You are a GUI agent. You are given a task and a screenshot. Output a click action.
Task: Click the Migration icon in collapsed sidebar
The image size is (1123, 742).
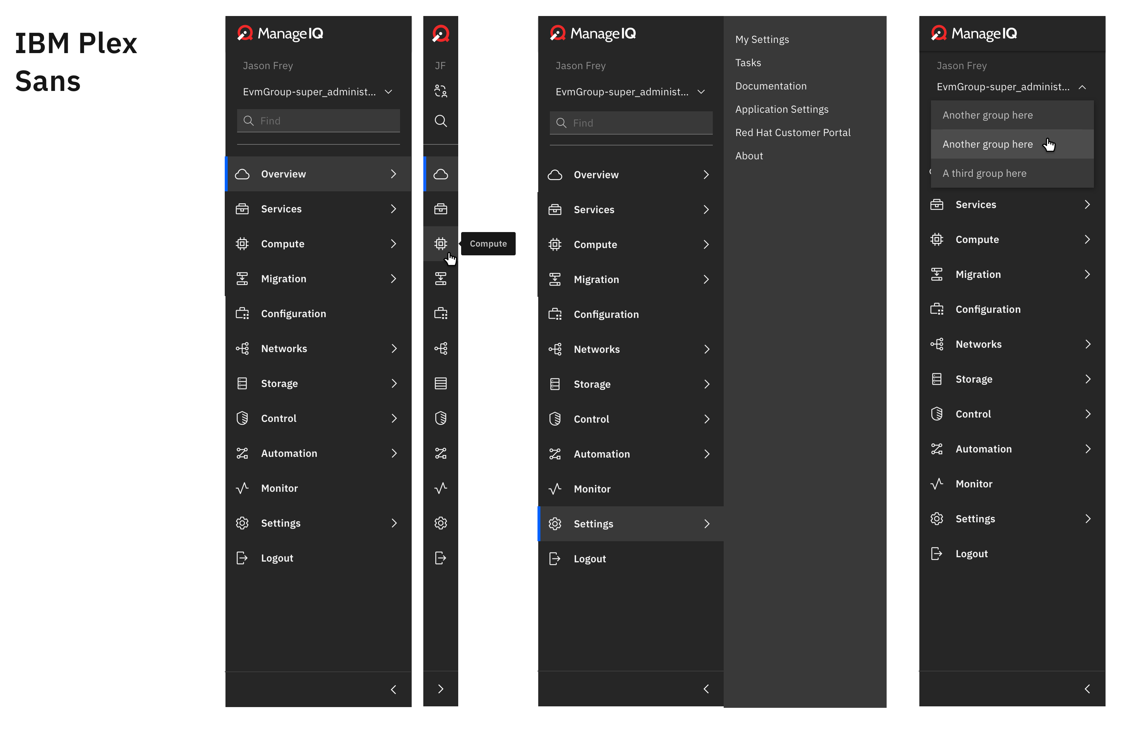[x=440, y=279]
